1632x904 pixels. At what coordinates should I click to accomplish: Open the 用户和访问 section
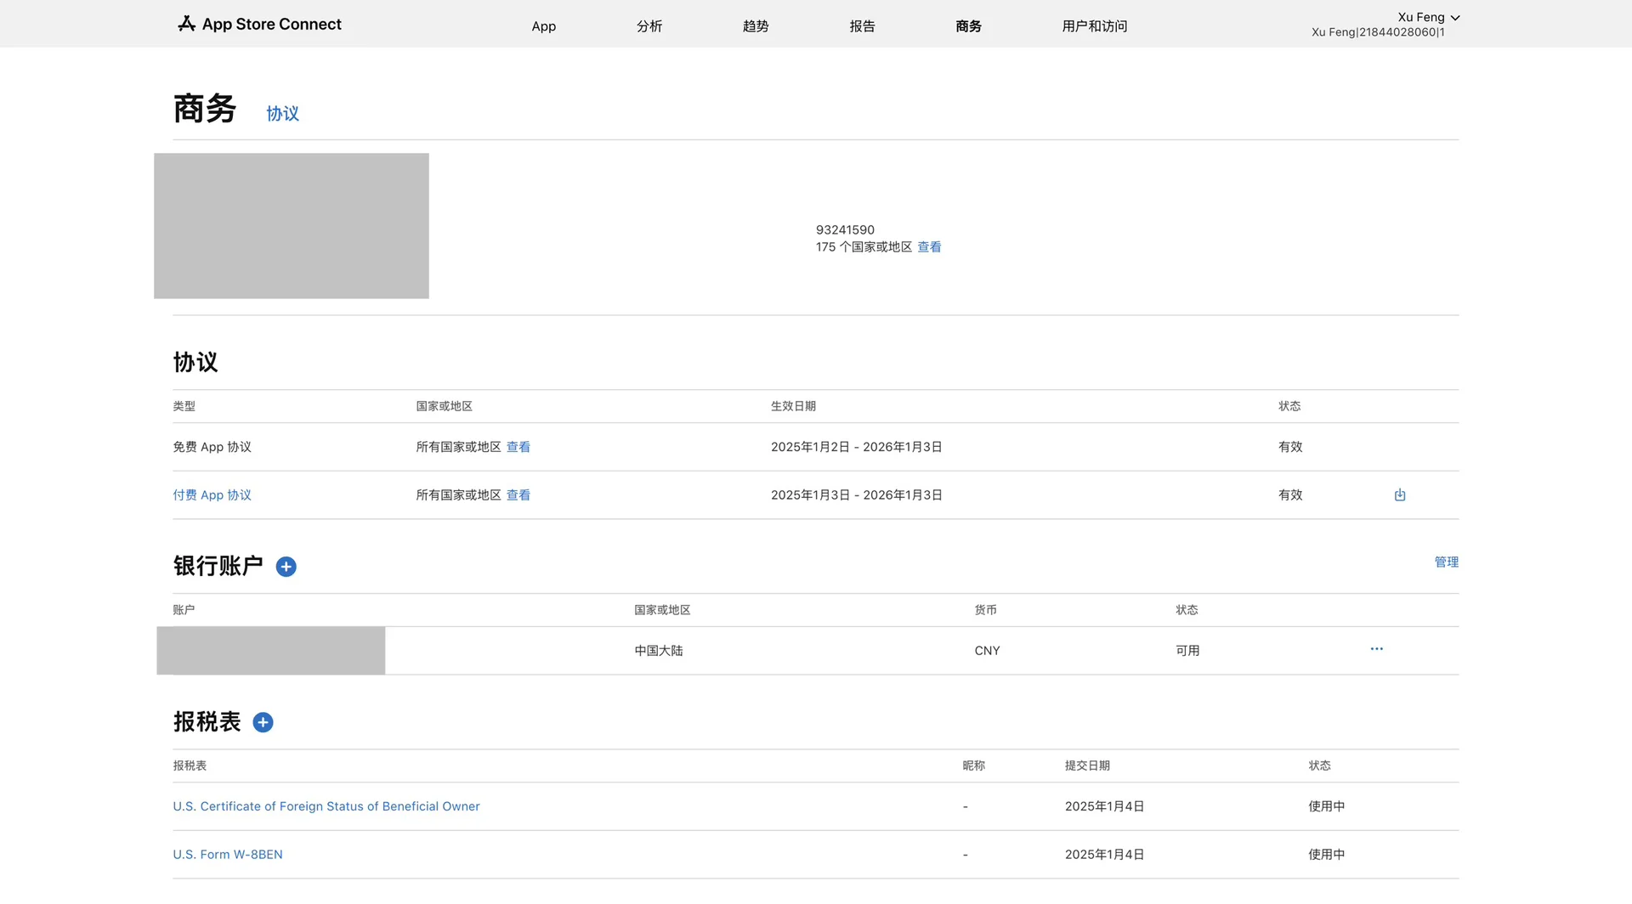click(x=1094, y=26)
